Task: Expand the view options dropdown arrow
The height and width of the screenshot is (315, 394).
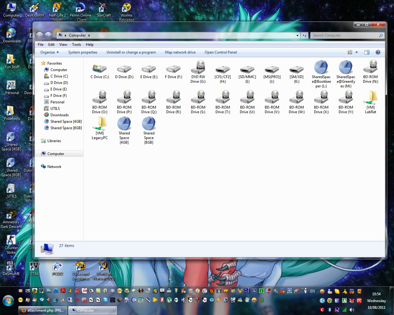Action: pyautogui.click(x=356, y=52)
